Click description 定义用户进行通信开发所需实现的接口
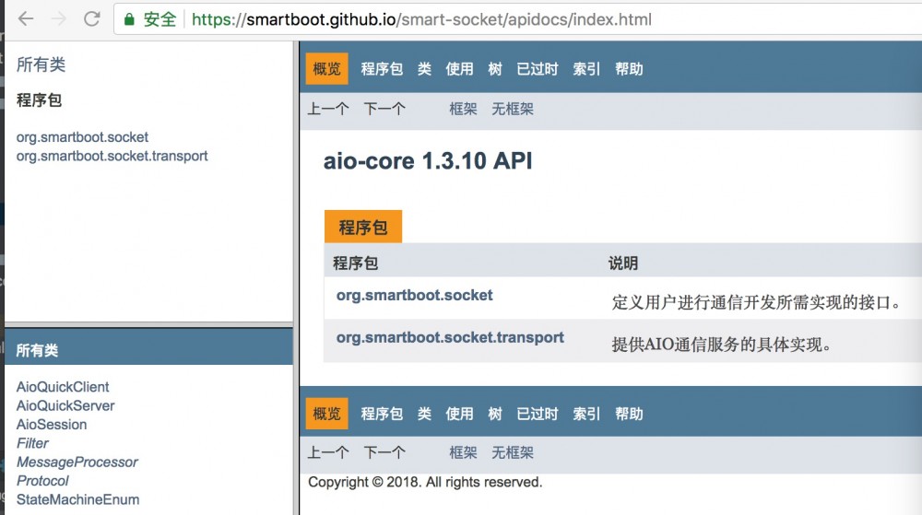The image size is (922, 515). [756, 302]
